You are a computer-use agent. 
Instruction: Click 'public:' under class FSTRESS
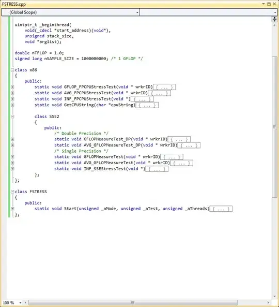click(33, 203)
